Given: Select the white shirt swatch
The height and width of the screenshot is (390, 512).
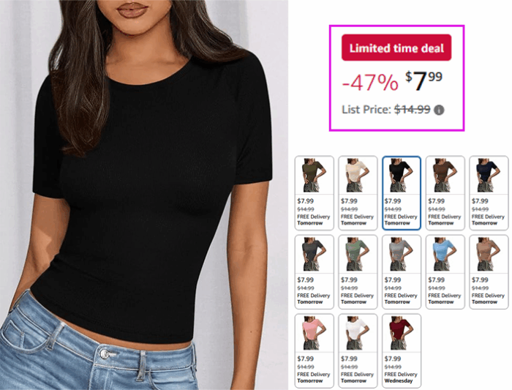Looking at the screenshot, I should coord(358,350).
